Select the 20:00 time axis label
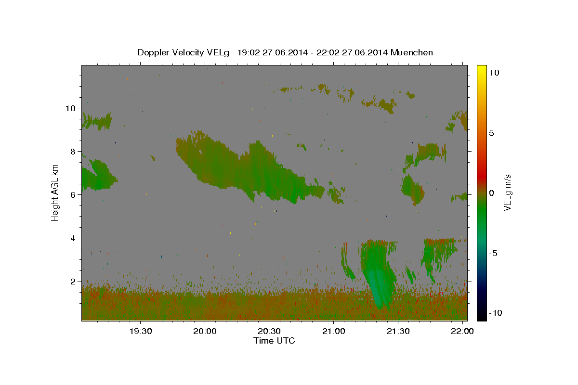The image size is (578, 385). (x=205, y=331)
